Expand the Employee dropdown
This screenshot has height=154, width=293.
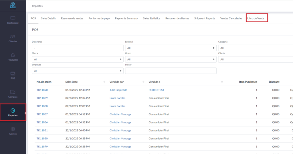[78, 71]
